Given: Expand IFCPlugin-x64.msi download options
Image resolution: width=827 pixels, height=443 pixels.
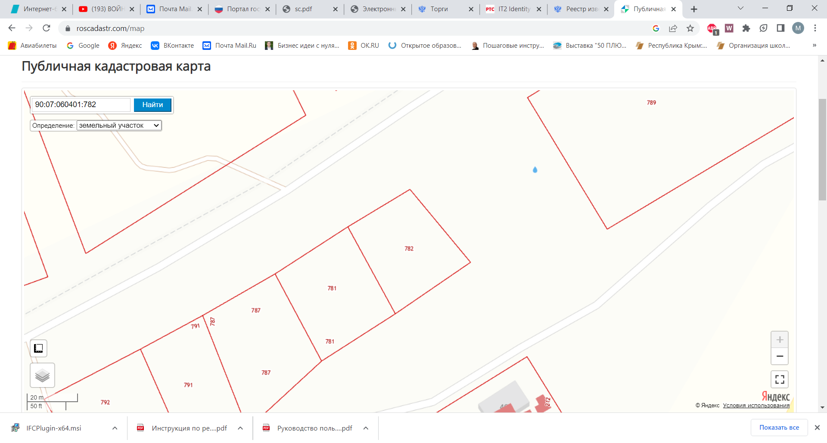Looking at the screenshot, I should pos(115,428).
